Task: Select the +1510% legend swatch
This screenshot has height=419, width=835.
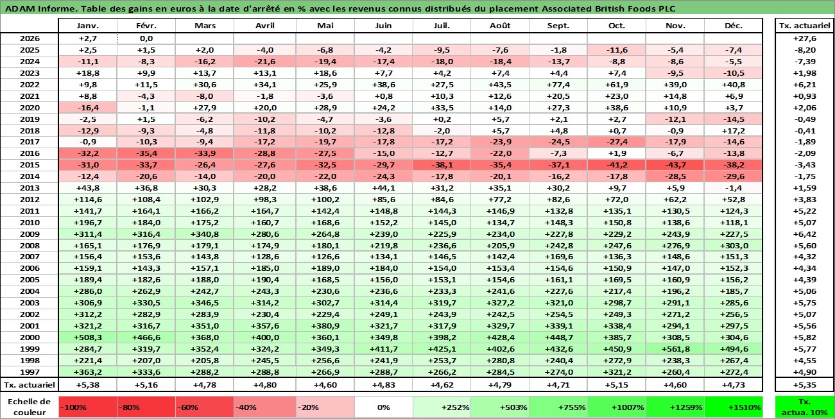Action: click(x=734, y=407)
